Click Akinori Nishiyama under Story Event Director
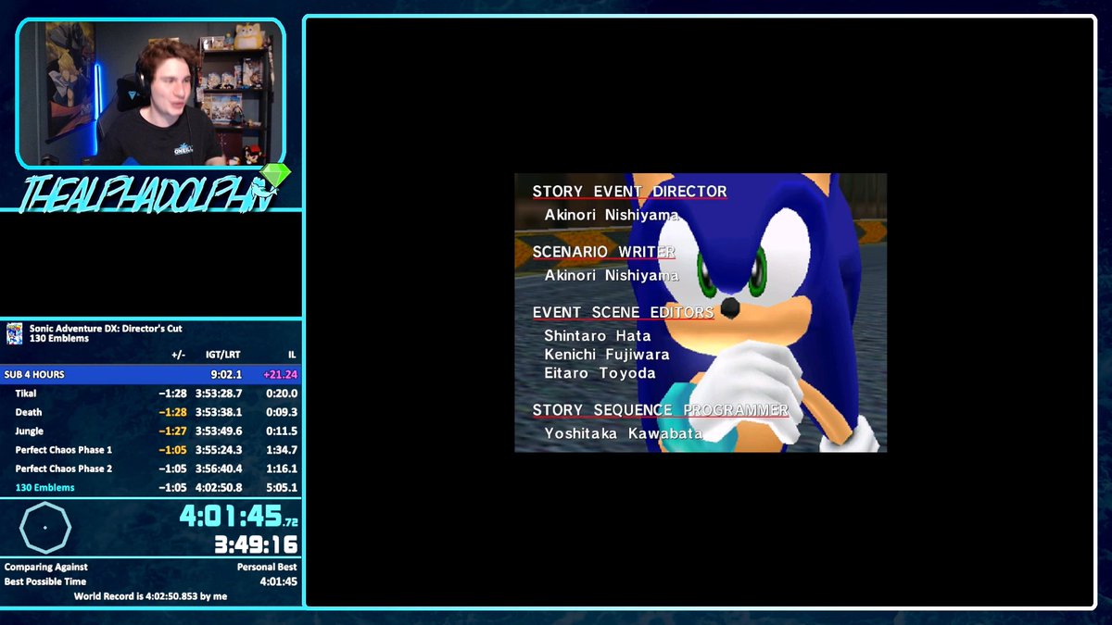The width and height of the screenshot is (1112, 625). (x=612, y=215)
